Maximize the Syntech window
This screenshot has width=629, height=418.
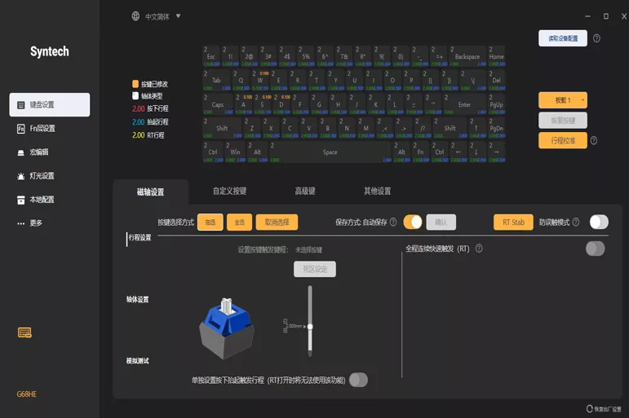pyautogui.click(x=605, y=16)
